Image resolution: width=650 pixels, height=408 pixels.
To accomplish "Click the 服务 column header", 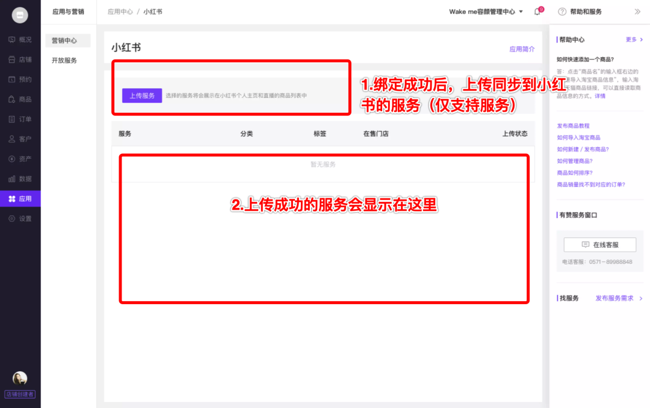I will 125,133.
